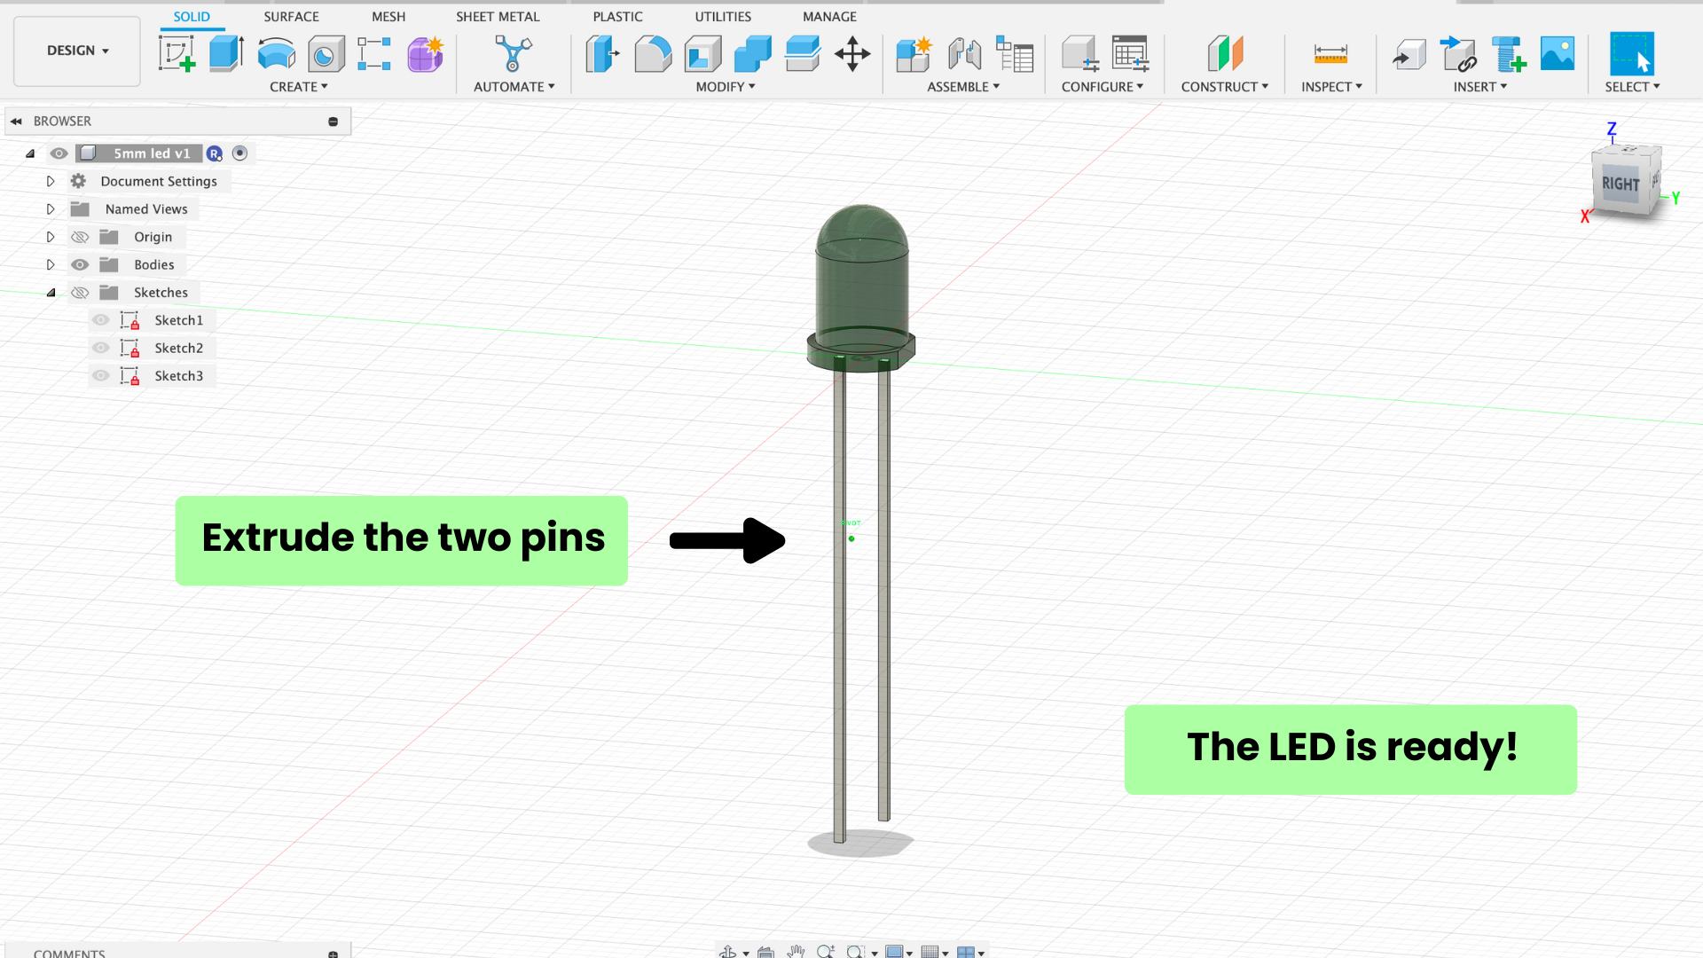
Task: Open the SELECT menu label
Action: (x=1632, y=87)
